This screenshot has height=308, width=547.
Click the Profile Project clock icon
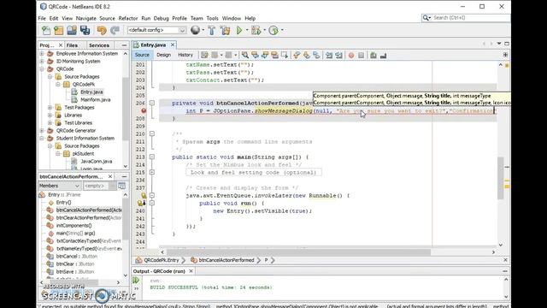point(273,31)
